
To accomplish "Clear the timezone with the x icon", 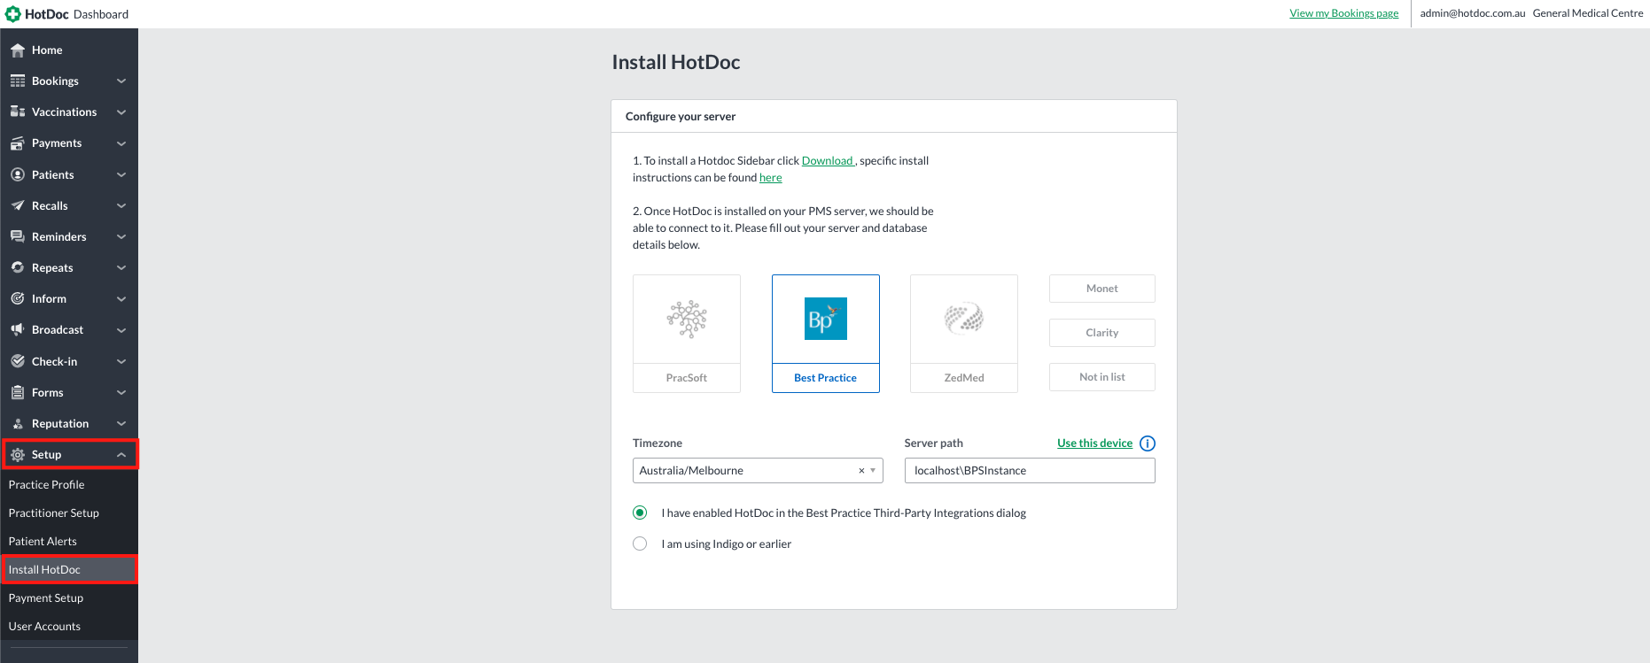I will coord(861,471).
